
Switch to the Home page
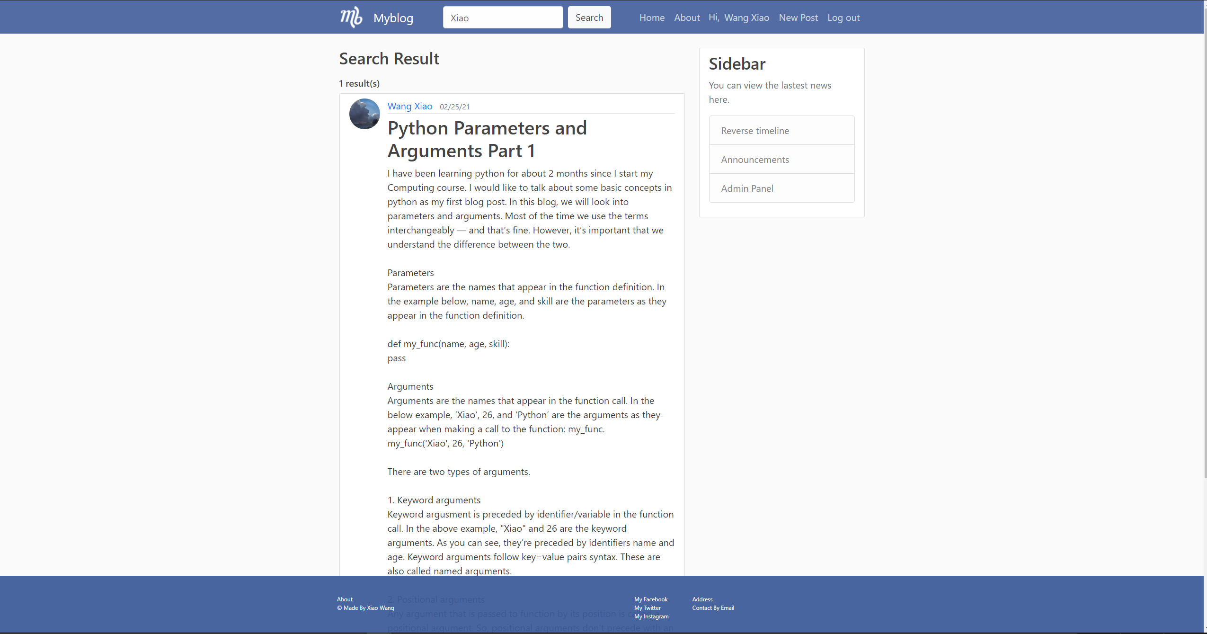click(x=651, y=18)
